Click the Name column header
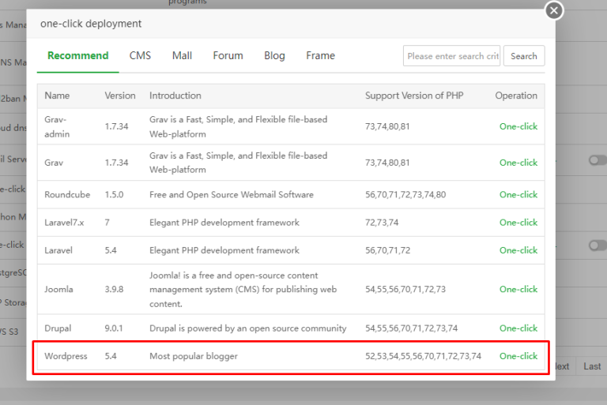 pos(57,96)
